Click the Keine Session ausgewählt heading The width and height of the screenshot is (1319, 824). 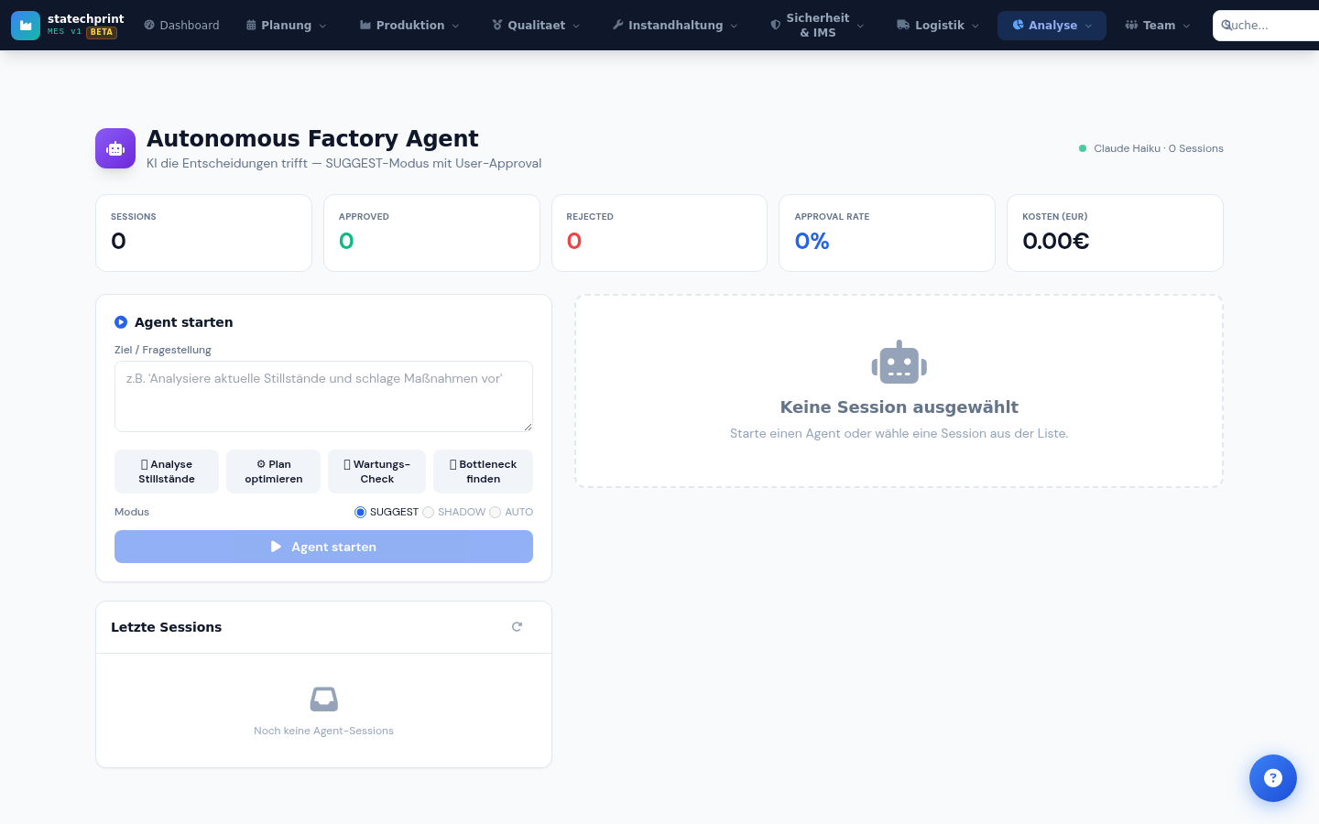point(899,407)
